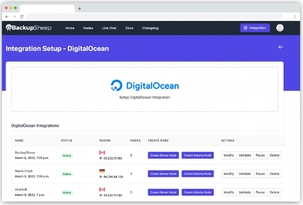The height and width of the screenshot is (205, 303).
Task: Modify the BackupSheep integration
Action: click(229, 156)
